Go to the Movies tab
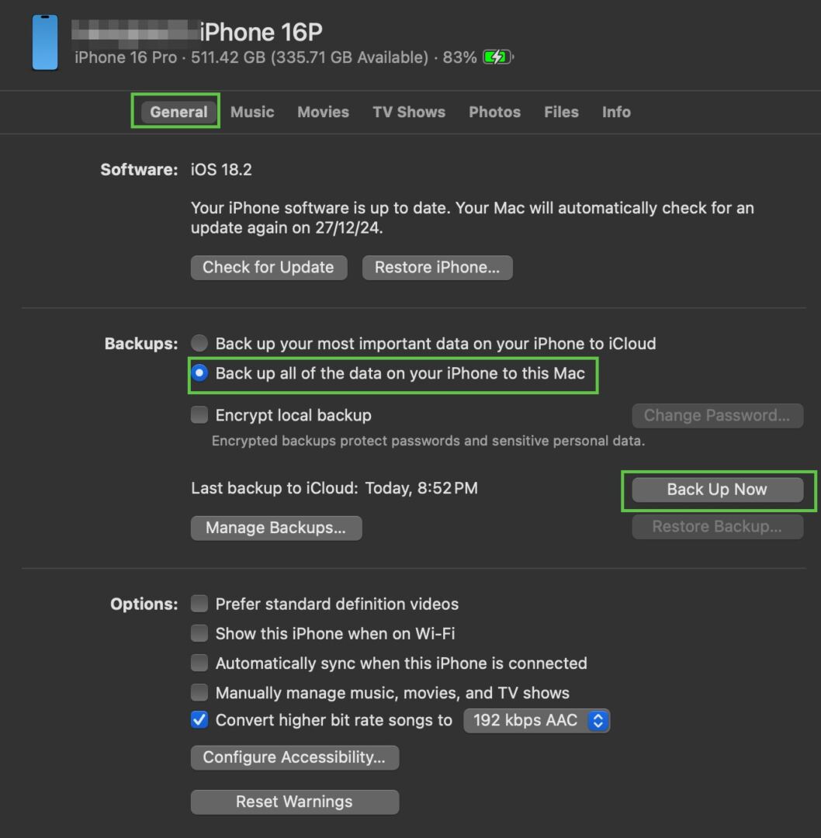This screenshot has height=838, width=821. tap(323, 112)
